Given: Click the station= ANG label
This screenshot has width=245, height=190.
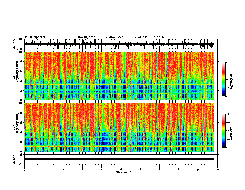Looking at the screenshot, I should 115,37.
